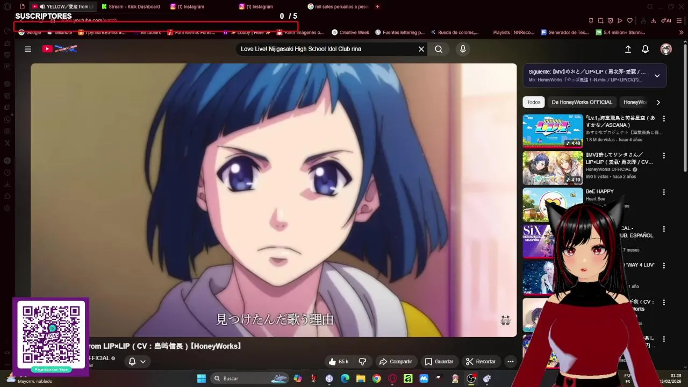This screenshot has width=688, height=387.
Task: Save the video with Guardar
Action: (x=439, y=362)
